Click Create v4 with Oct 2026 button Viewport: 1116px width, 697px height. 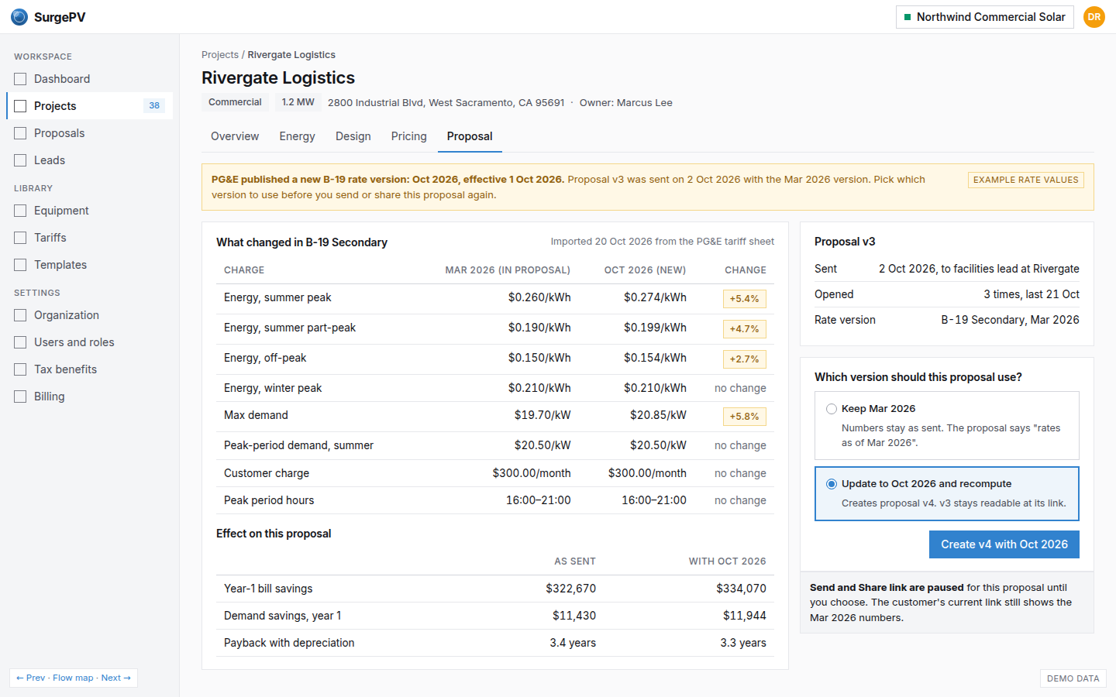pos(1004,544)
